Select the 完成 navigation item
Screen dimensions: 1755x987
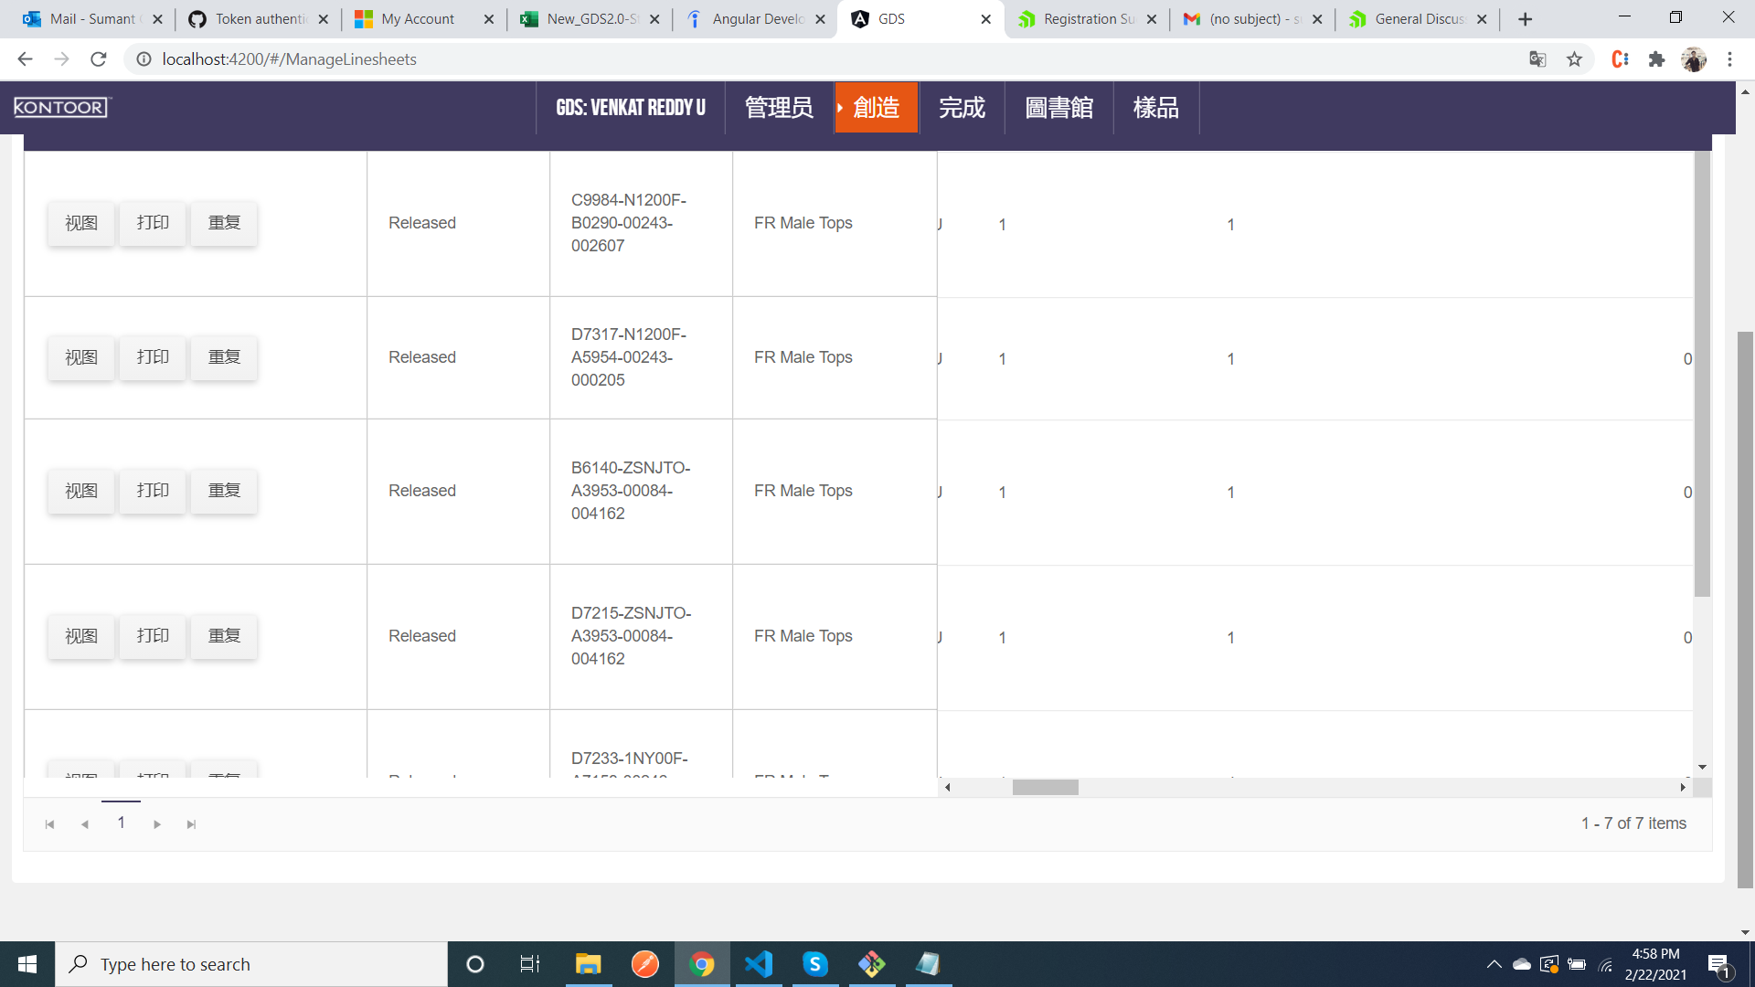[x=962, y=108]
